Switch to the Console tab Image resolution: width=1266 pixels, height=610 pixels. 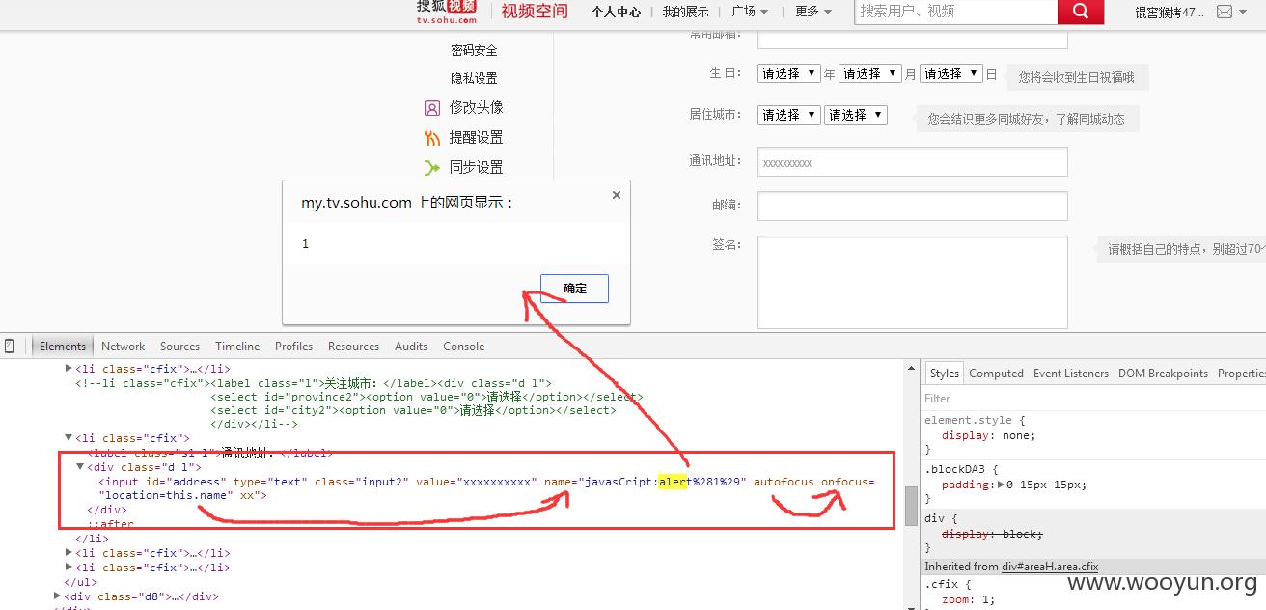tap(463, 347)
